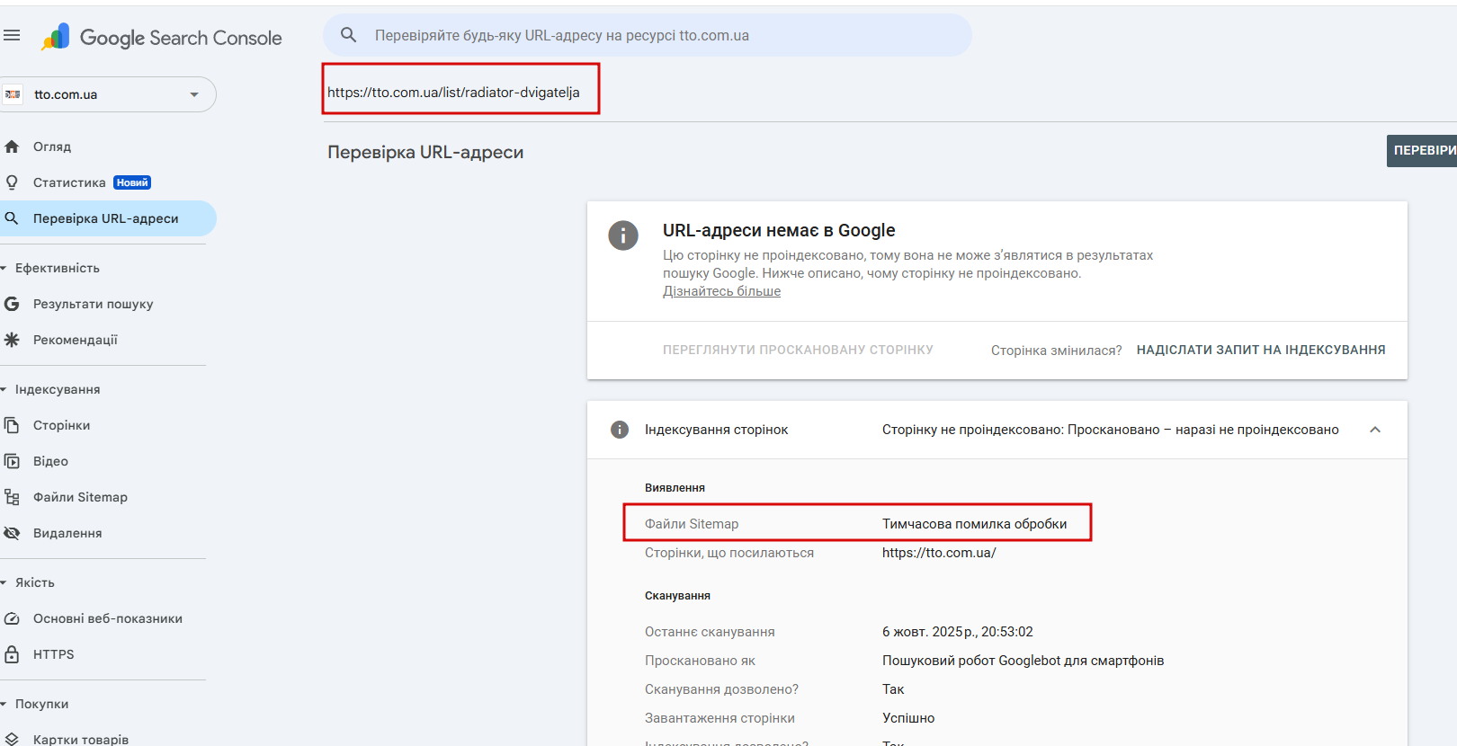Click the HTTPS padlock icon
The height and width of the screenshot is (746, 1457).
coord(12,654)
